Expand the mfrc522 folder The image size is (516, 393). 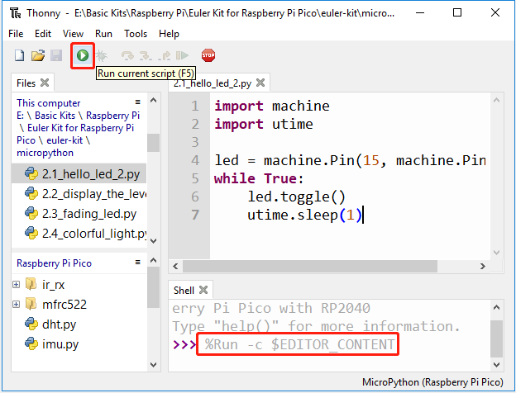(x=16, y=305)
